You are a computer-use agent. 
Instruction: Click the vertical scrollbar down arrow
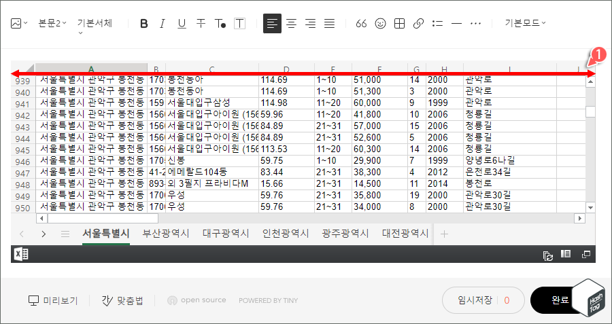pyautogui.click(x=590, y=208)
